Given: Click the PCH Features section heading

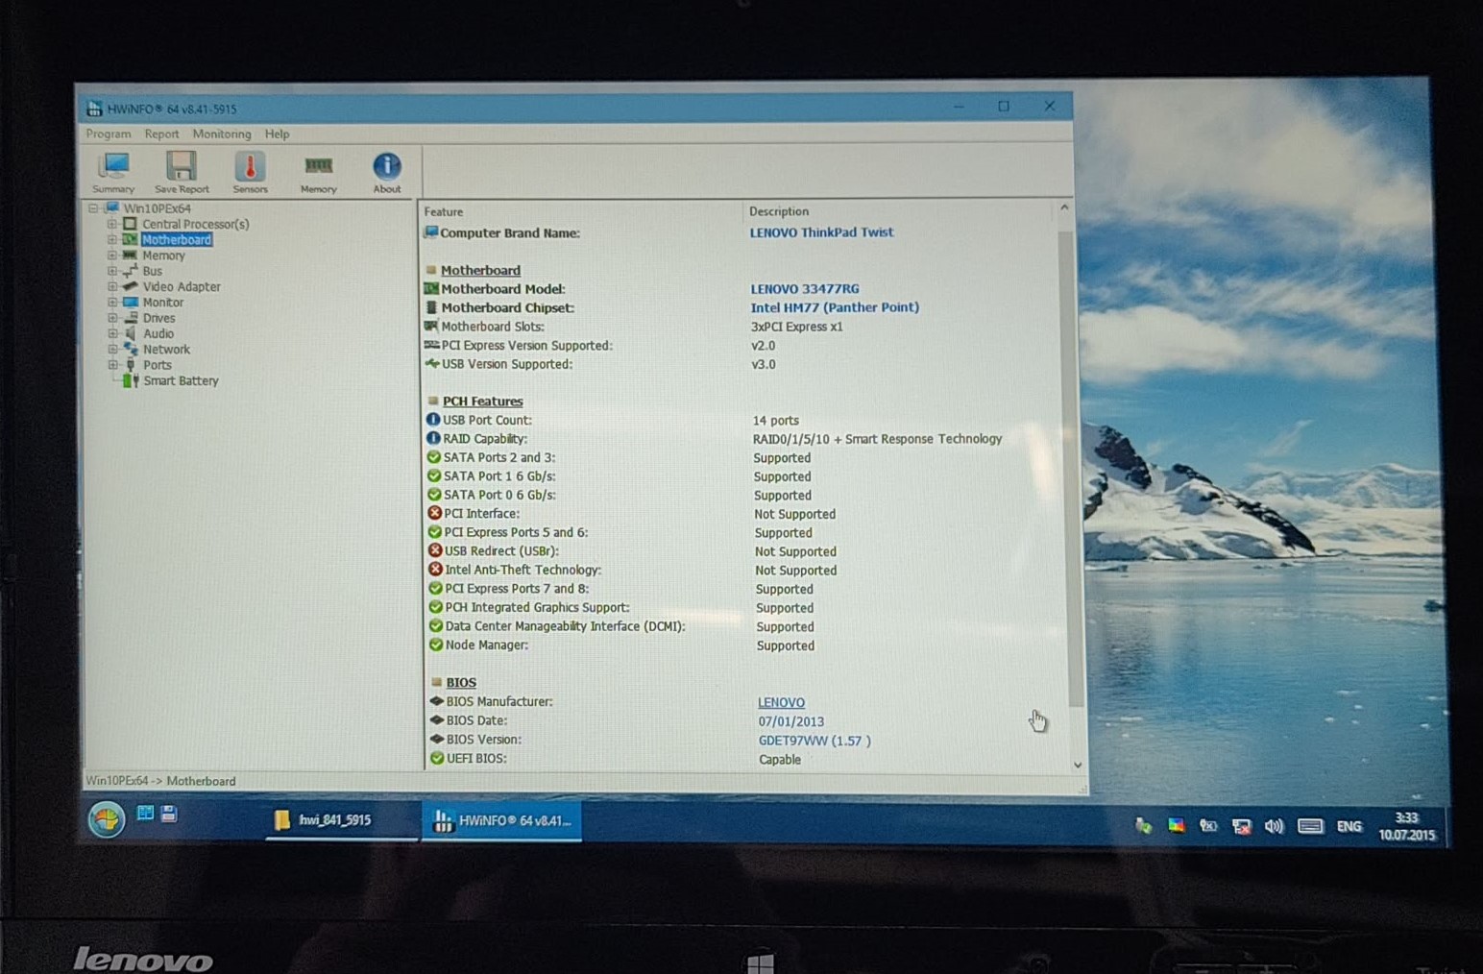Looking at the screenshot, I should click(x=483, y=402).
